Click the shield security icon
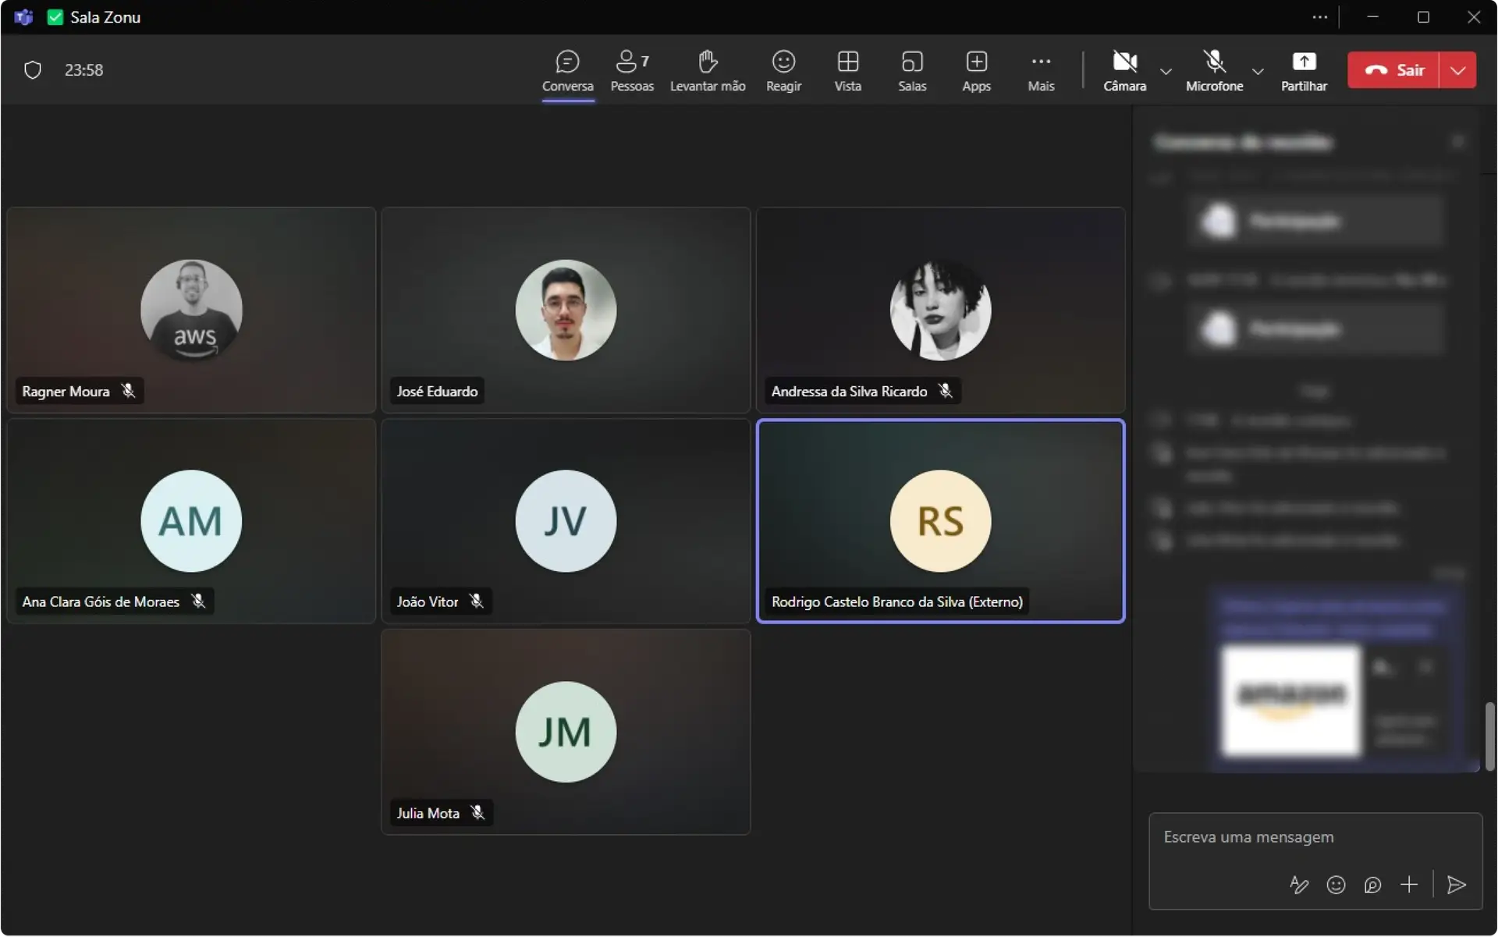Screen dimensions: 1498x937 pyautogui.click(x=33, y=70)
